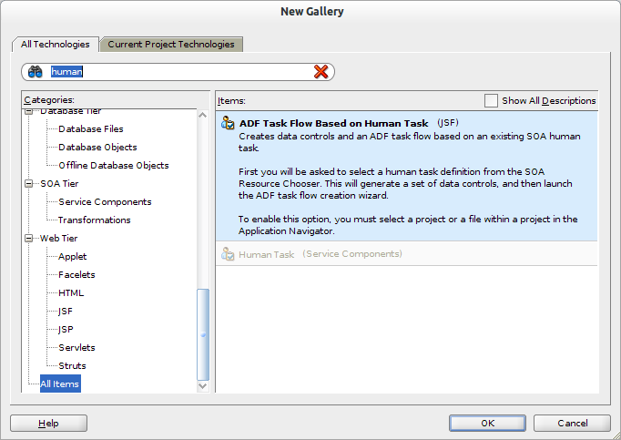Select the Servlets category
Image resolution: width=621 pixels, height=440 pixels.
pos(76,348)
